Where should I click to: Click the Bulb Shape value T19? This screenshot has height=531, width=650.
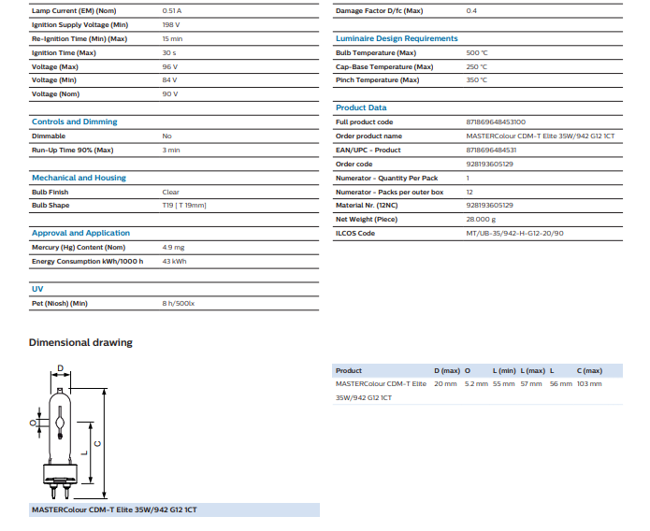pyautogui.click(x=183, y=205)
